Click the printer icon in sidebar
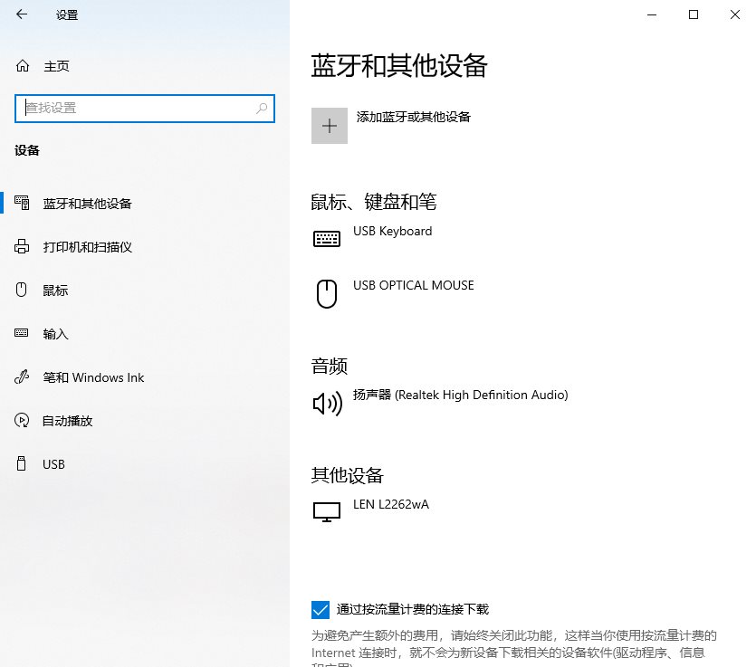 pyautogui.click(x=22, y=246)
